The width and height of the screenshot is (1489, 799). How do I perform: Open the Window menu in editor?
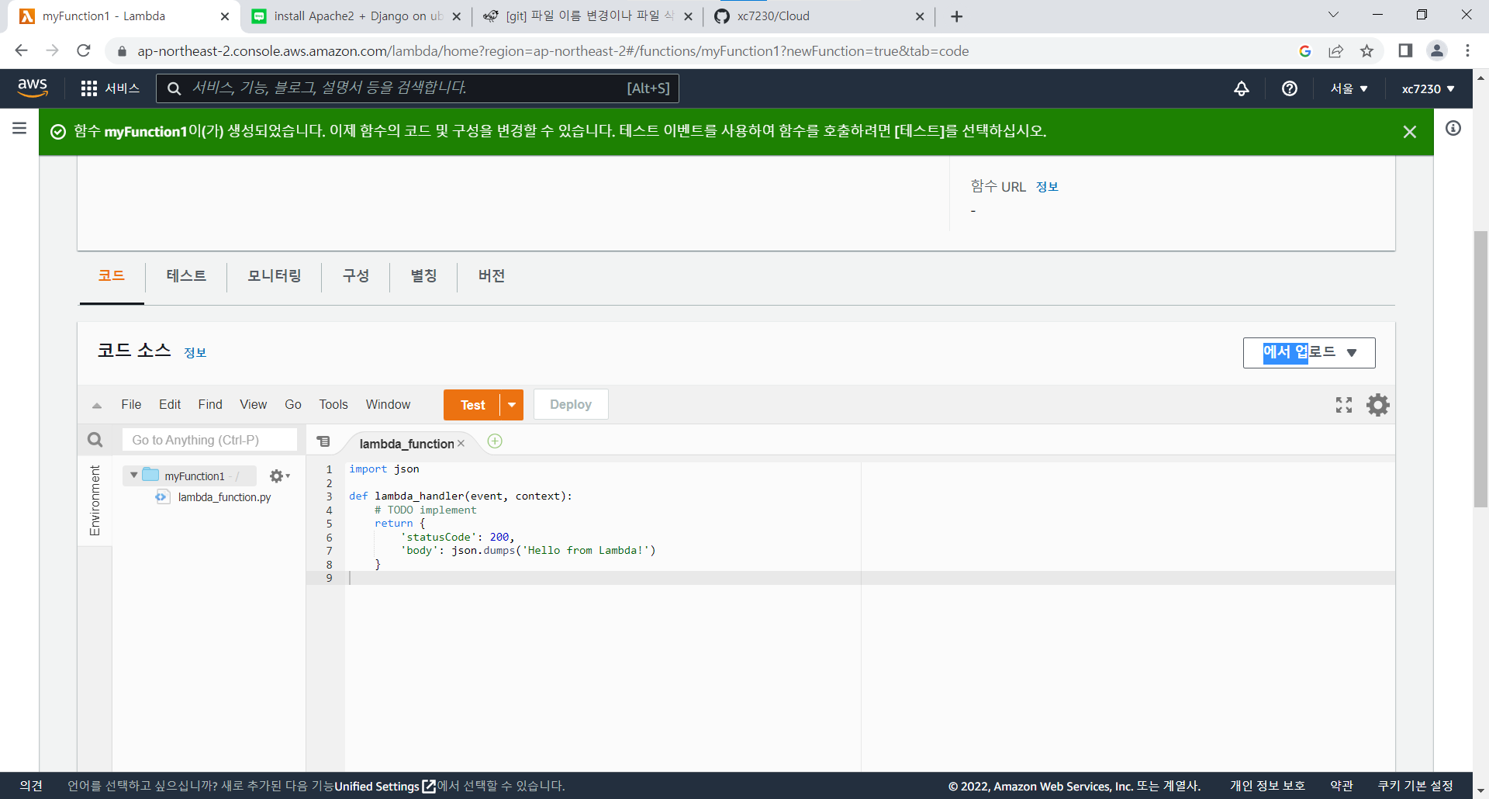click(x=388, y=405)
